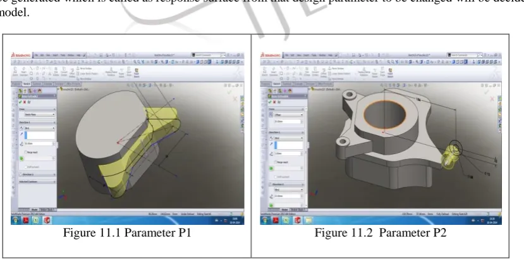Toggle Merge result checkbox in the left window
Screen dimensions: 524x259
tap(26, 152)
